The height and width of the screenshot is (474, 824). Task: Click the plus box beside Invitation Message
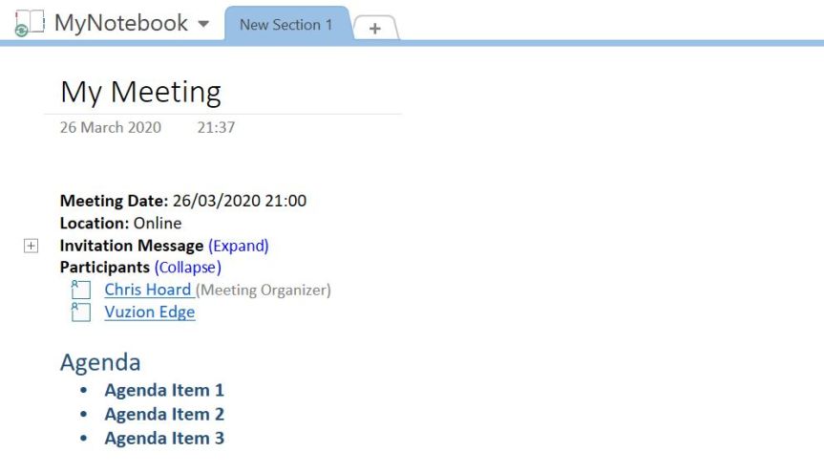coord(31,246)
